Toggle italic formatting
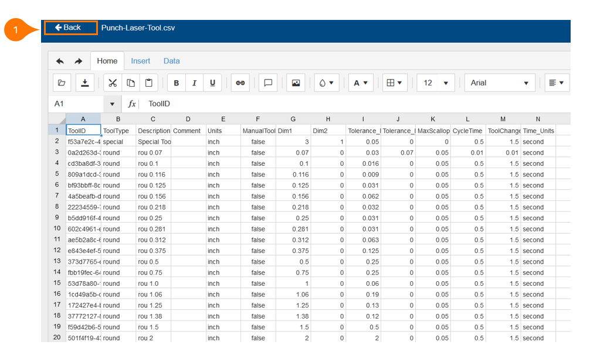This screenshot has height=355, width=590. (194, 83)
